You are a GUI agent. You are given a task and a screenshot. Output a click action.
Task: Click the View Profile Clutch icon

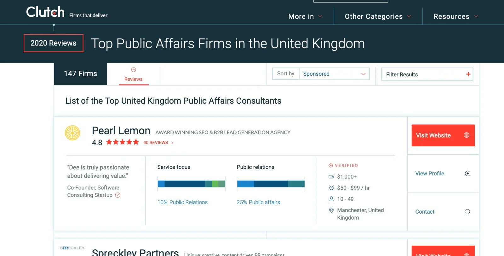point(467,173)
